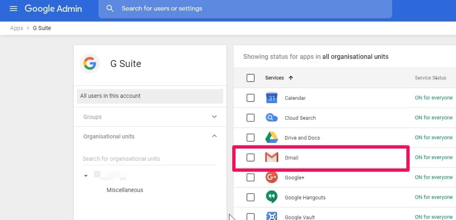The image size is (456, 220).
Task: Click the G Suite panel heading
Action: point(126,64)
